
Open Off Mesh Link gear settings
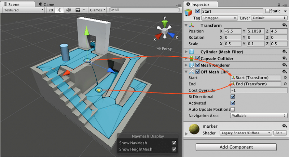(284, 72)
